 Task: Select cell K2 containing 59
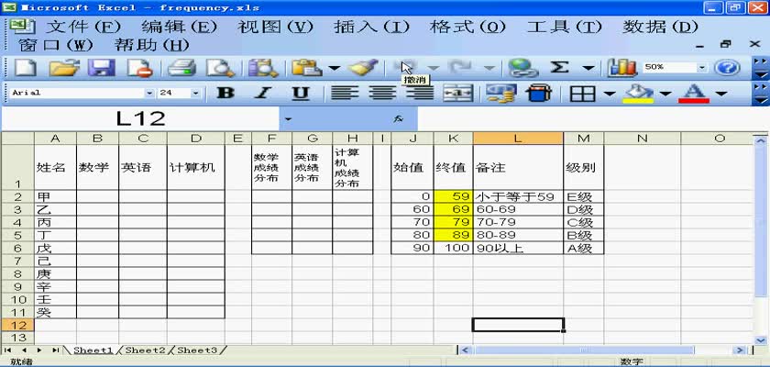click(x=453, y=196)
